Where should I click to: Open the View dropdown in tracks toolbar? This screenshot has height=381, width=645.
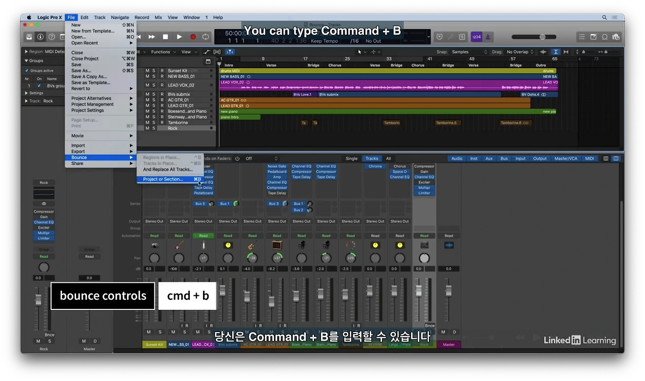[x=188, y=52]
